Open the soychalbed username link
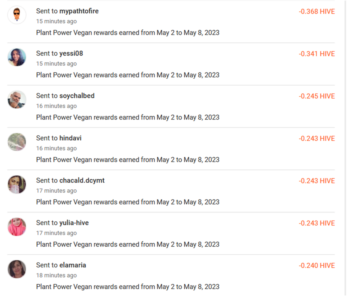This screenshot has width=347, height=296. (x=77, y=96)
